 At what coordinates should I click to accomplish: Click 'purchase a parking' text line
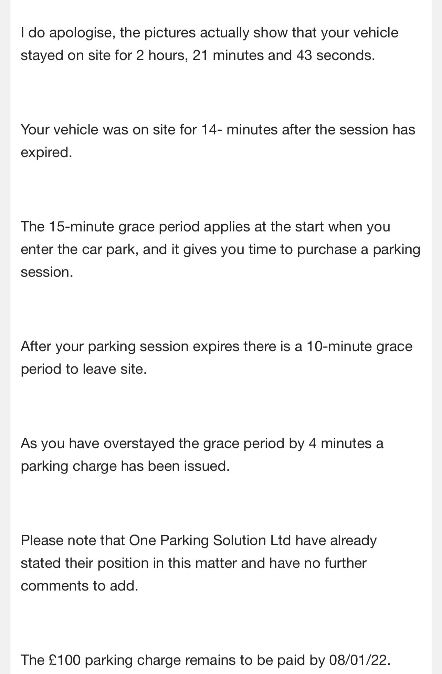tap(359, 249)
